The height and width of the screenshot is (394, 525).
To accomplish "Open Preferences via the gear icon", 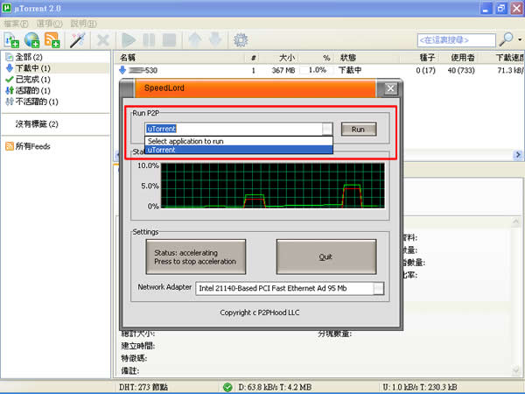I will (241, 40).
